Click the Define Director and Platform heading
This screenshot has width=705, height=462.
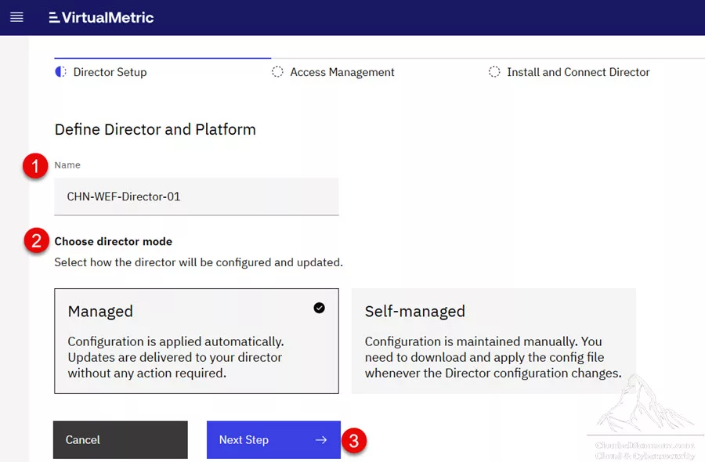coord(155,129)
